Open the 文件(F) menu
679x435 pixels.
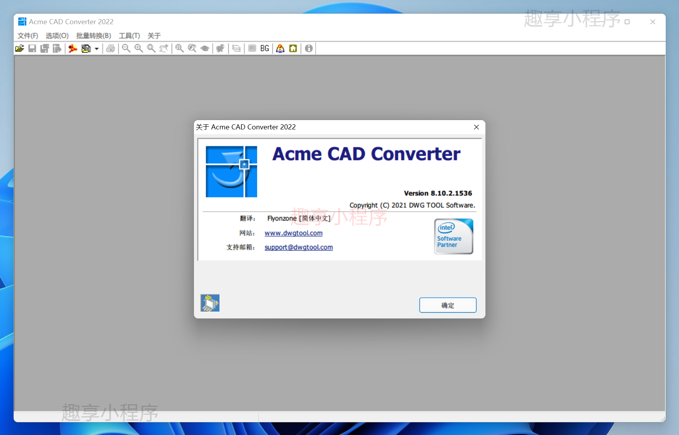click(x=28, y=35)
